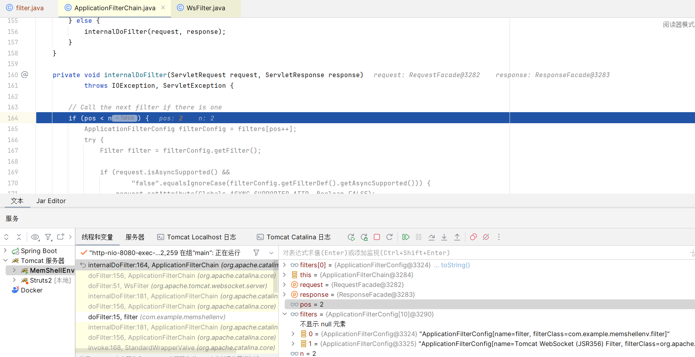Select frame internalDoFilter:164

point(177,265)
